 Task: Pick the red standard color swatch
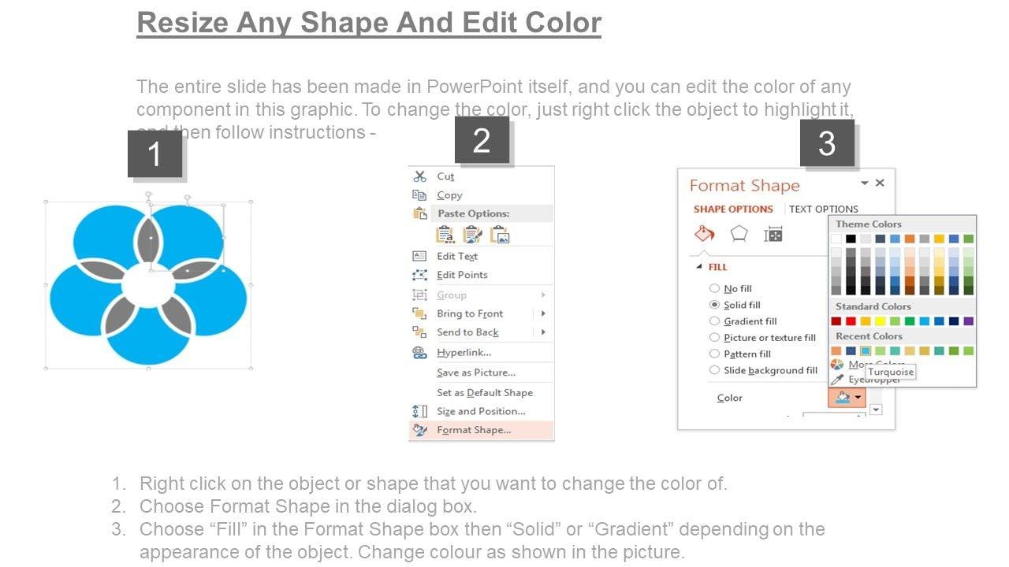[x=851, y=321]
